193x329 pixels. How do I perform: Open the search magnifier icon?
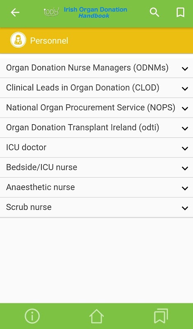coord(154,12)
